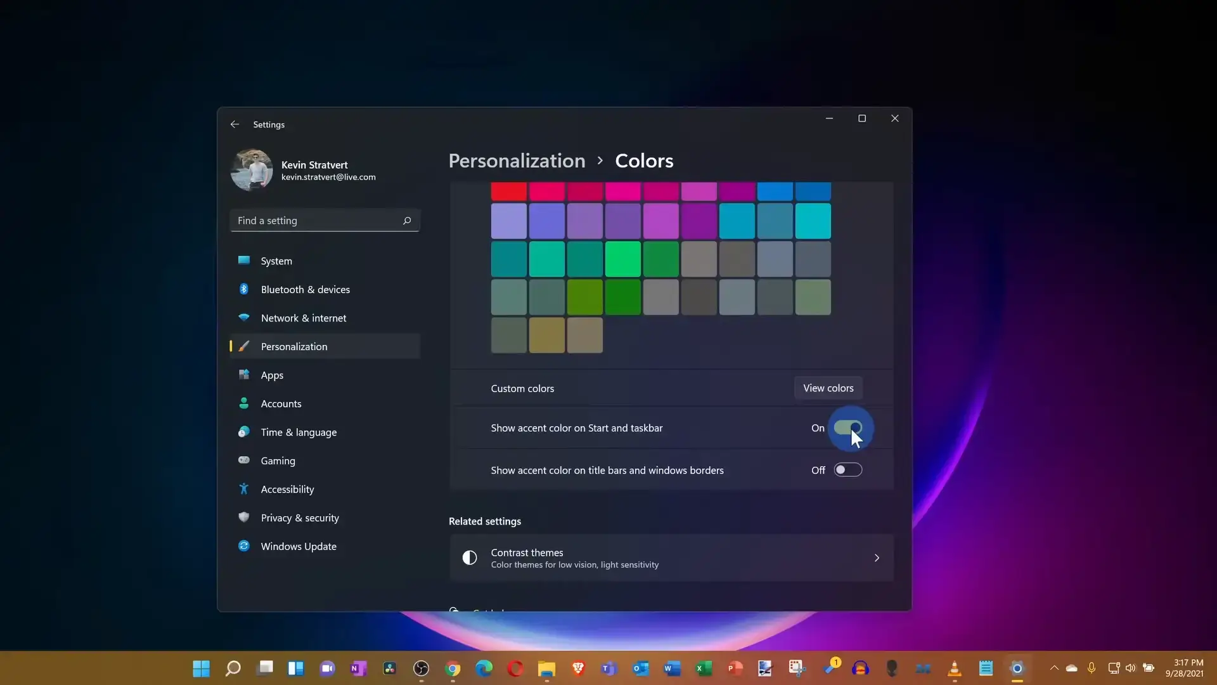This screenshot has height=685, width=1217.
Task: Enable accent color on title bars toggle
Action: [847, 470]
